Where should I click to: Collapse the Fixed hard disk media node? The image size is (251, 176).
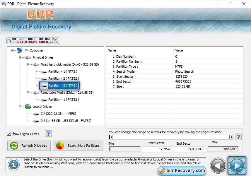click(28, 65)
